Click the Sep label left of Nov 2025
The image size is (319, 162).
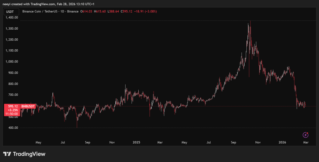[x=234, y=142]
